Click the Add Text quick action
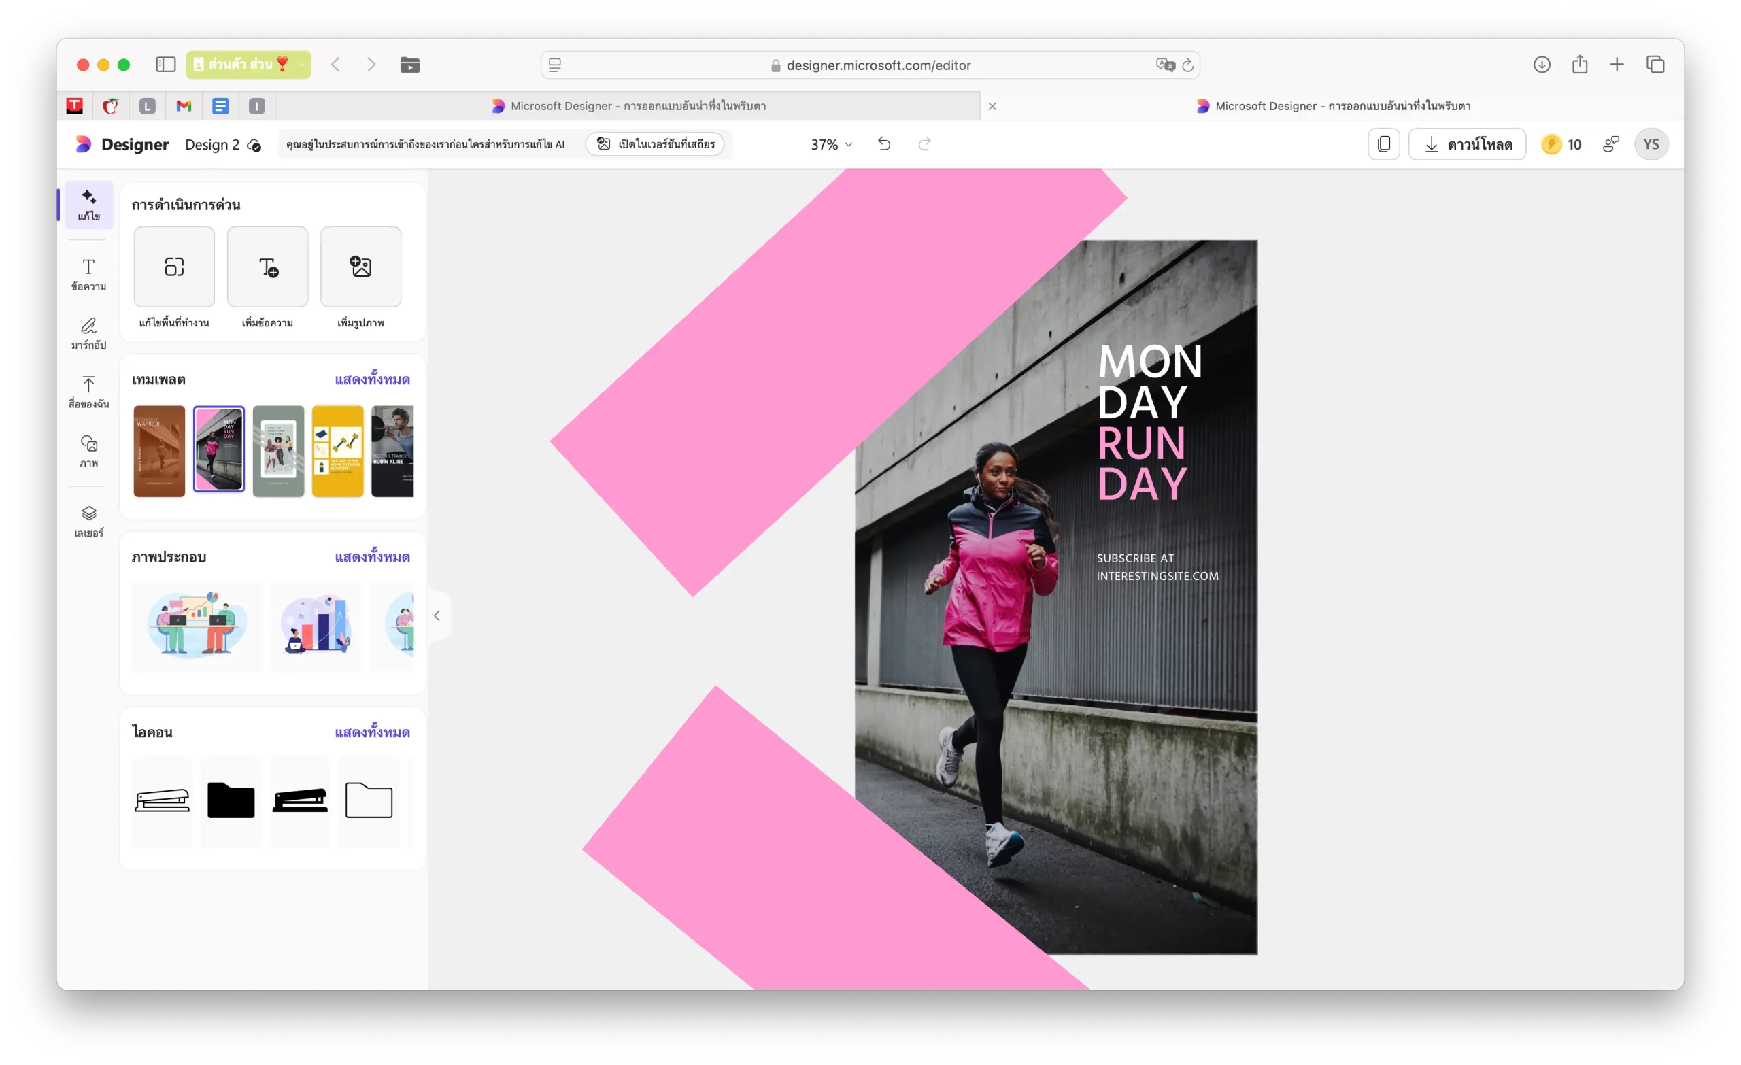The image size is (1741, 1065). point(267,267)
